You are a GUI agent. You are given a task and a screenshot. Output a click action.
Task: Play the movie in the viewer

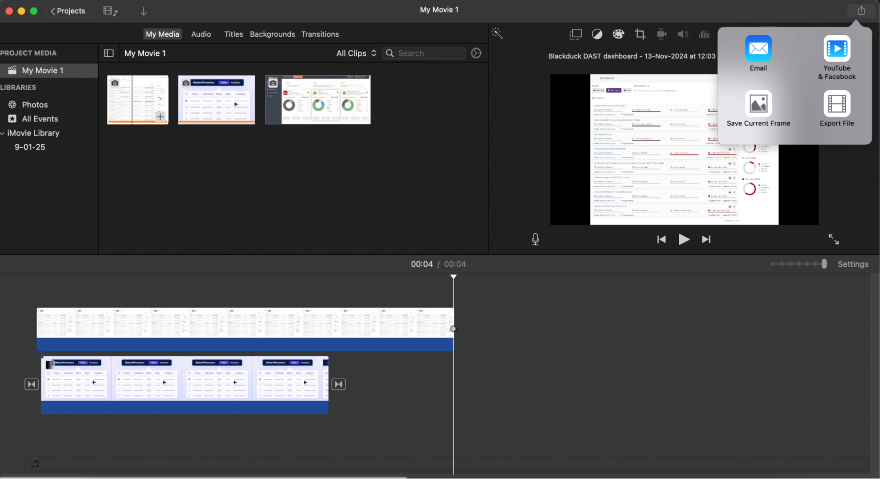[683, 239]
